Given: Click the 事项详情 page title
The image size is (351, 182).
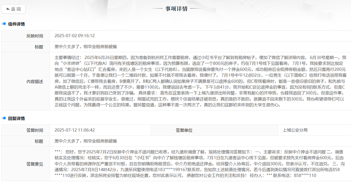Looking at the screenshot, I should click(x=176, y=9).
